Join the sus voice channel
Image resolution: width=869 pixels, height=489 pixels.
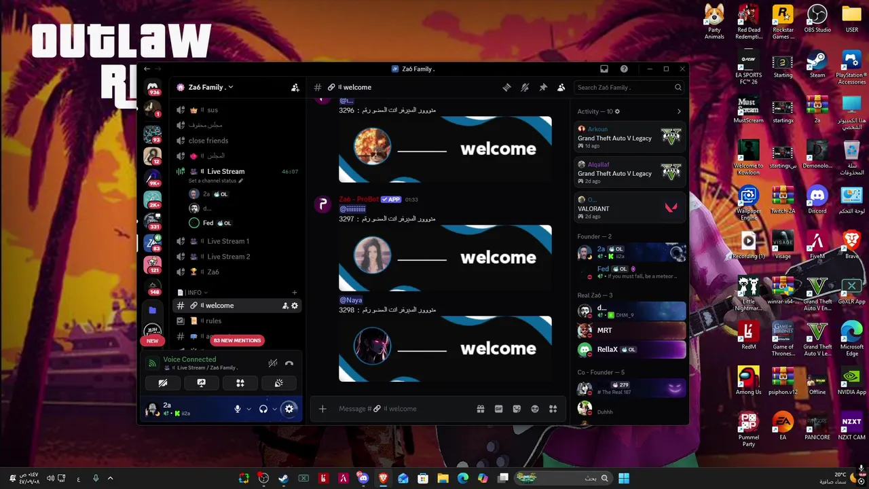click(x=237, y=110)
